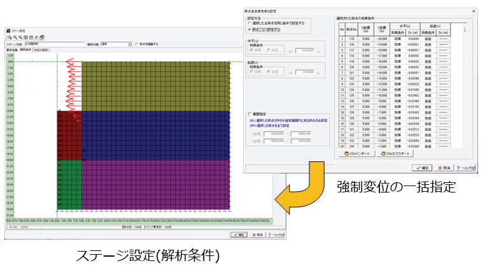Viewport: 485px width, 270px height.
Task: Confirm with 確定 in stage window
Action: click(x=239, y=235)
